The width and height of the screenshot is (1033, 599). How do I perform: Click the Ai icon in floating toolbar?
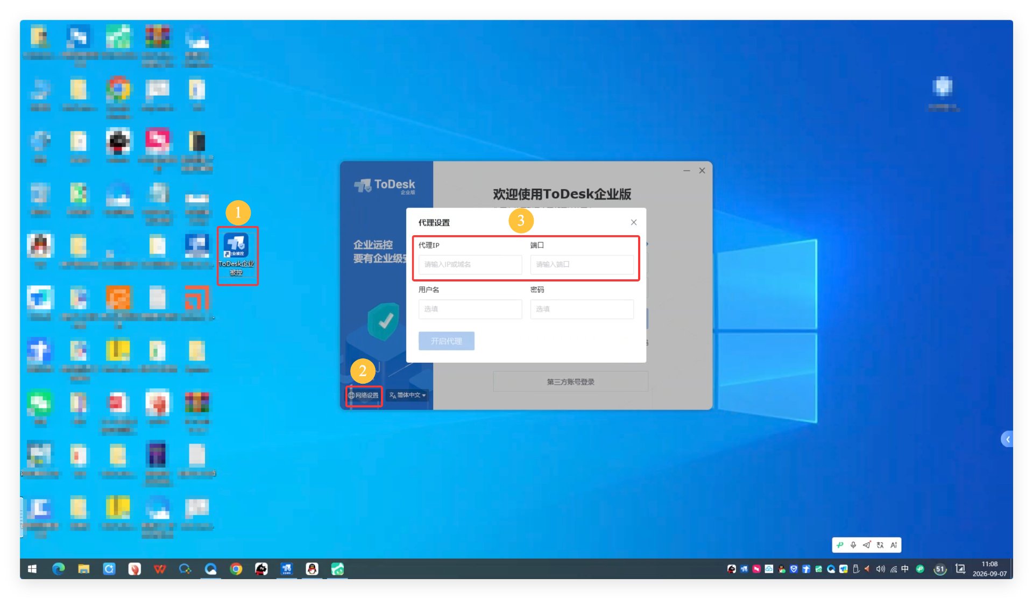click(894, 545)
